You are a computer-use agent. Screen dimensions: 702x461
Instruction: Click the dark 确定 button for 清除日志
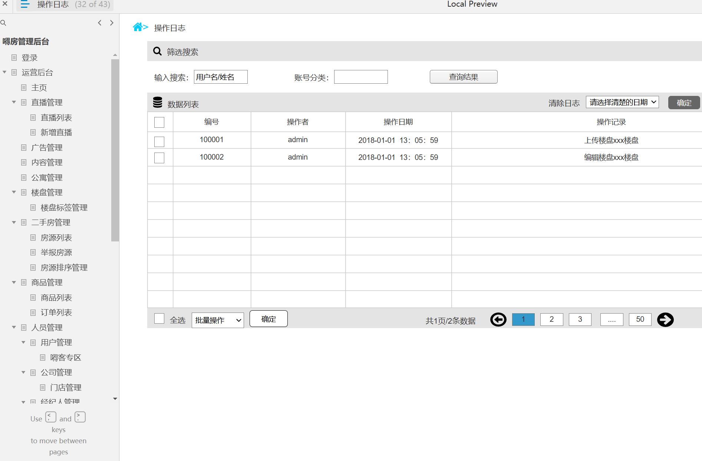684,103
